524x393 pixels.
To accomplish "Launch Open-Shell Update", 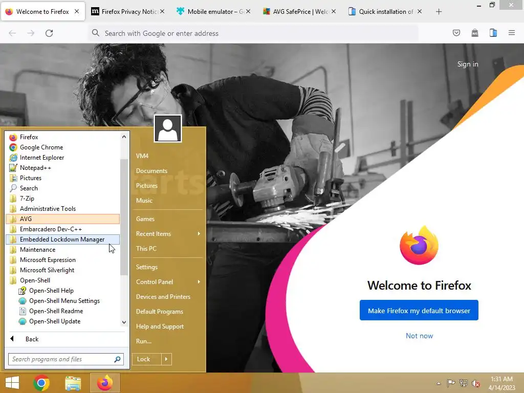I will 63,321.
